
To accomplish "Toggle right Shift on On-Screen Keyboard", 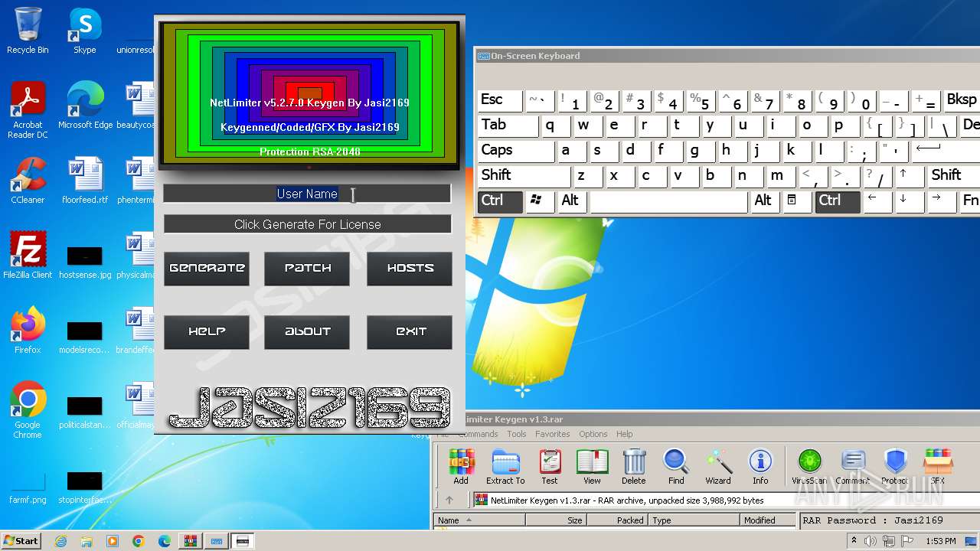I will pos(953,176).
